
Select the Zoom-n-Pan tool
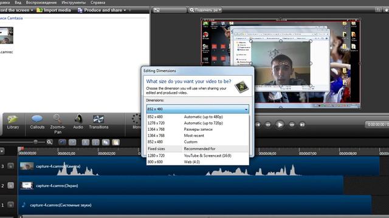click(x=58, y=124)
